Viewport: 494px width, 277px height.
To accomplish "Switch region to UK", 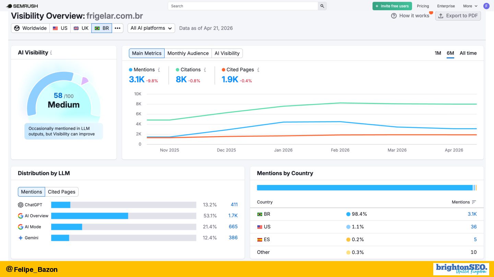I will [x=81, y=28].
